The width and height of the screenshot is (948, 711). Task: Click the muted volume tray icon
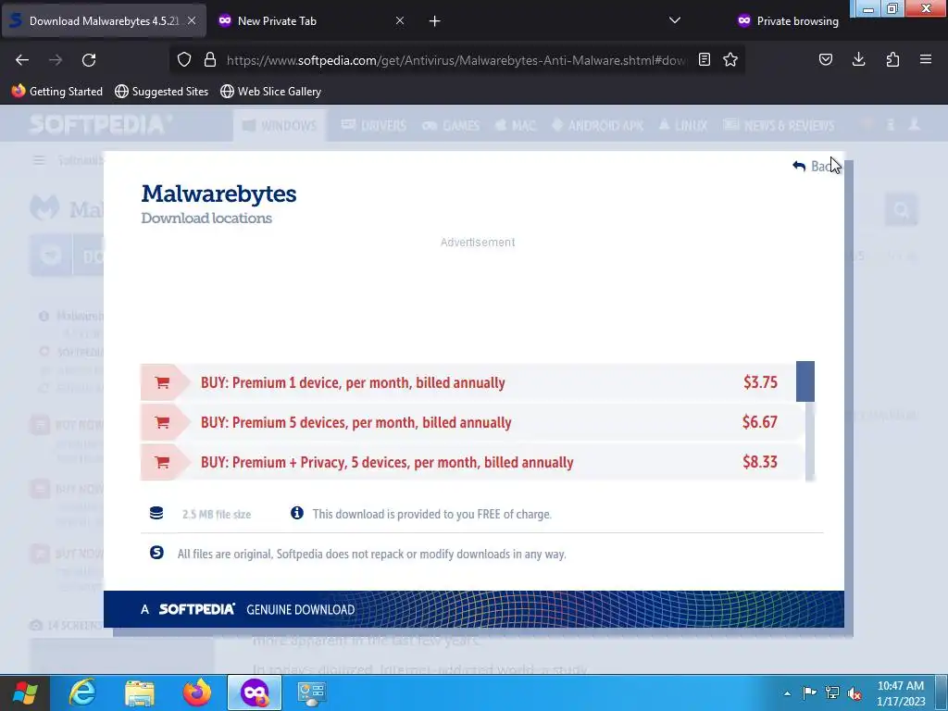[854, 693]
